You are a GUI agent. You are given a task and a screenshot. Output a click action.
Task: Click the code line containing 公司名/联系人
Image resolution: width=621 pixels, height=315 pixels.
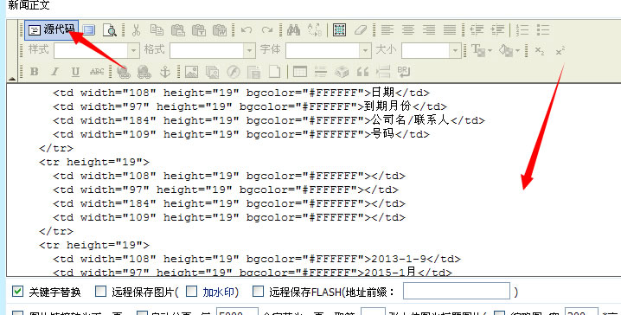click(x=268, y=120)
